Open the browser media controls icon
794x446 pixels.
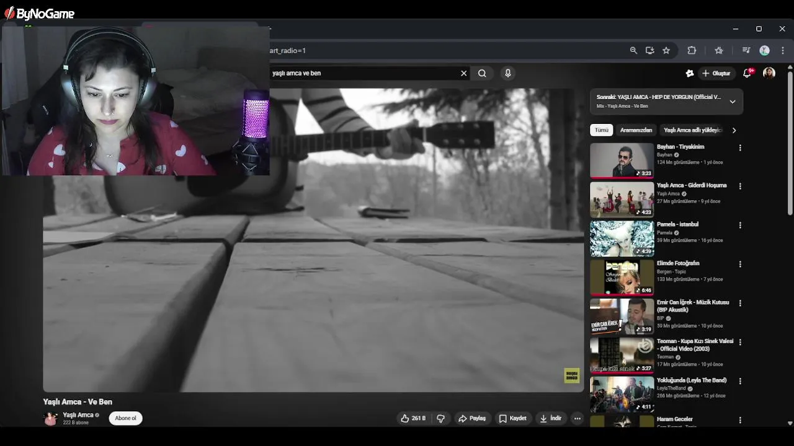[x=746, y=51]
